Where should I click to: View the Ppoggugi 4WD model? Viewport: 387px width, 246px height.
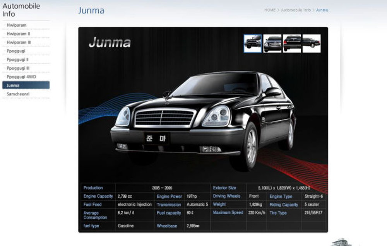click(21, 77)
